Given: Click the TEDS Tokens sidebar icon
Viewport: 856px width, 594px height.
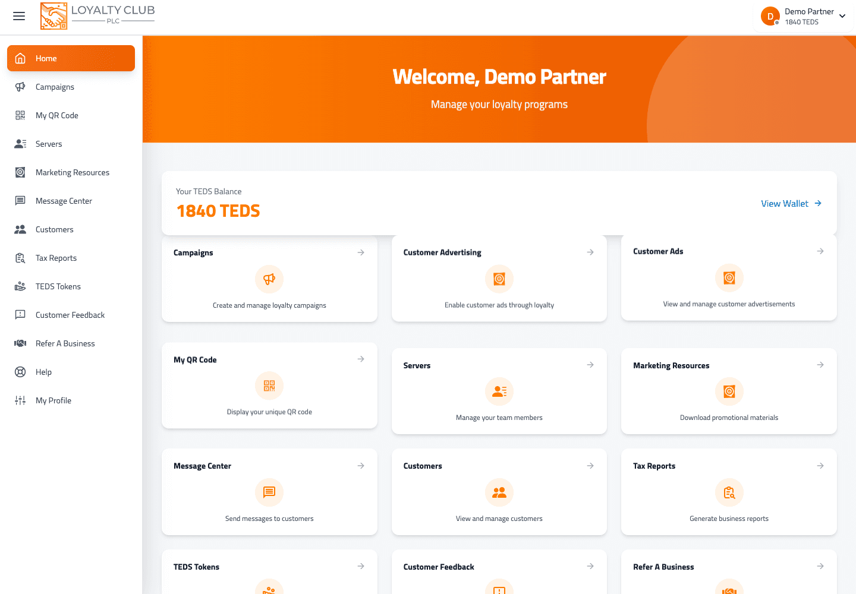Looking at the screenshot, I should [20, 286].
